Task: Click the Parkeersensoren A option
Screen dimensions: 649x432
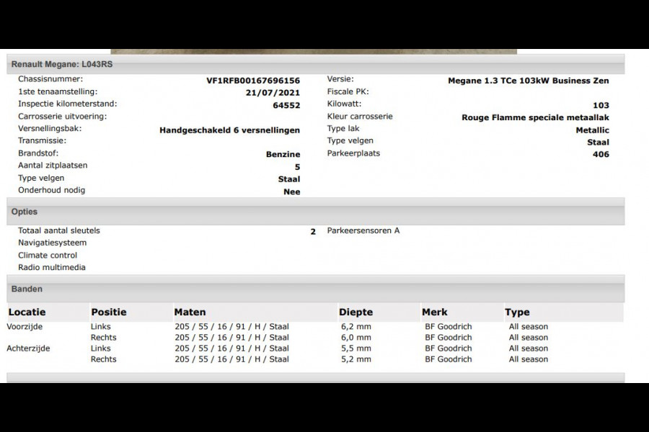Action: click(363, 230)
